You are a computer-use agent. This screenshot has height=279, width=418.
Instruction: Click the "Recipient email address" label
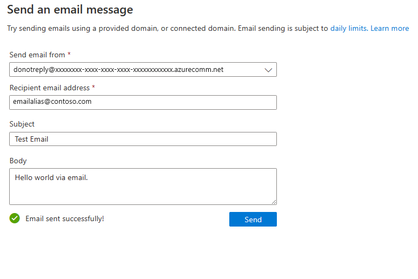[x=49, y=88]
